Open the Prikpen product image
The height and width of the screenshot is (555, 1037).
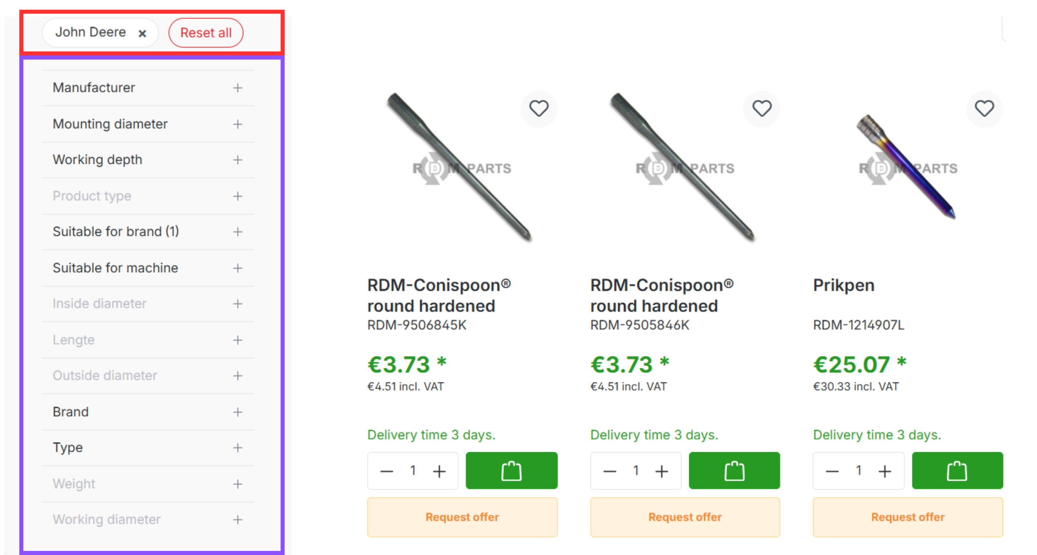tap(907, 167)
